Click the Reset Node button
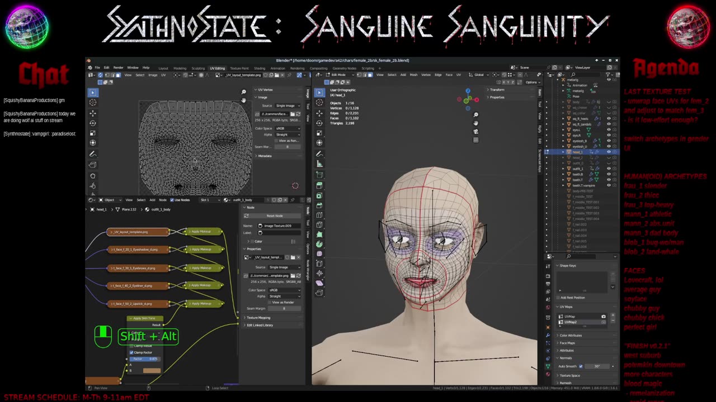The image size is (716, 402). [x=274, y=216]
